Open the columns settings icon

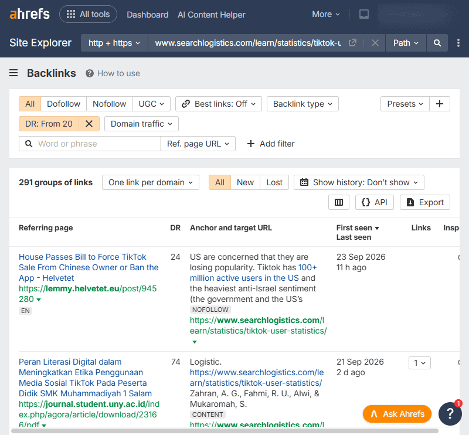tap(339, 202)
